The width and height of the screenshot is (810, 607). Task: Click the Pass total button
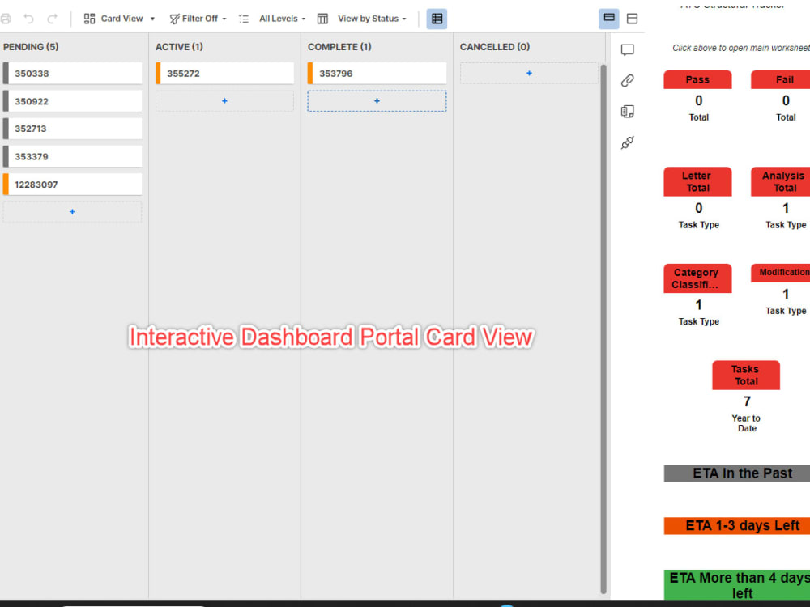[697, 79]
